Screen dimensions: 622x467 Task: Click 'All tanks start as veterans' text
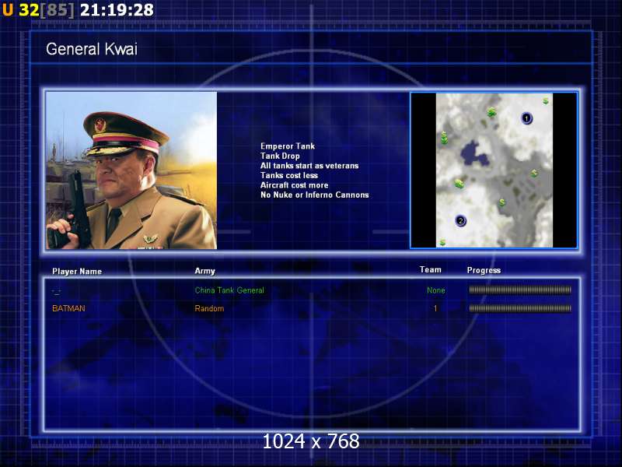309,166
